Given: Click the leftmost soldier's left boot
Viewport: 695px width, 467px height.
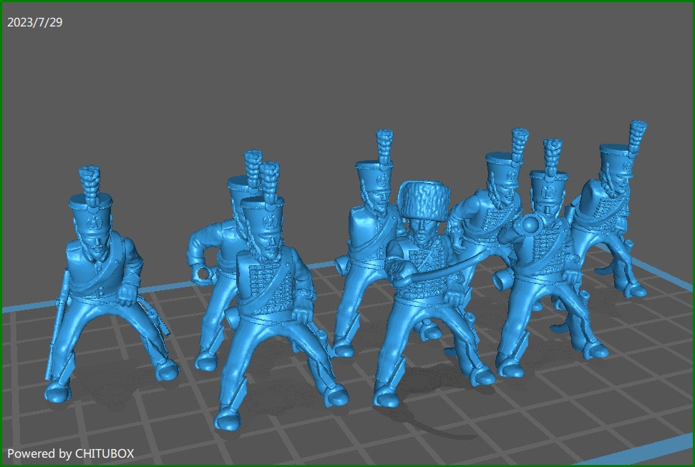Looking at the screenshot, I should tap(57, 390).
